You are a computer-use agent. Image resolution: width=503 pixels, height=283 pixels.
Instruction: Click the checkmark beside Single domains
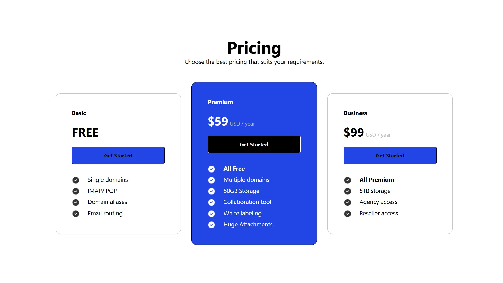tap(76, 180)
